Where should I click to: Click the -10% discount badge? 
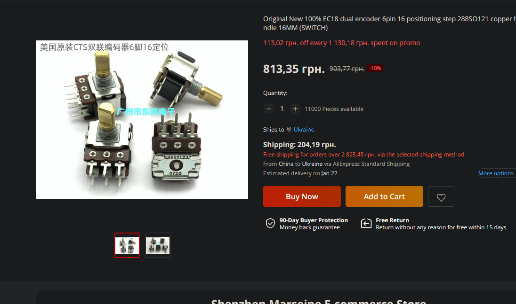tap(375, 68)
